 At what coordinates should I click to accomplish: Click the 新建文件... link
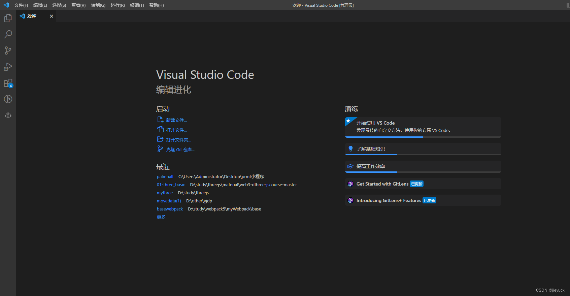176,120
